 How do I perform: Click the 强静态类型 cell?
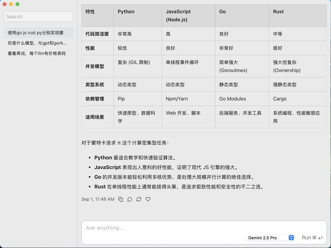coord(298,85)
